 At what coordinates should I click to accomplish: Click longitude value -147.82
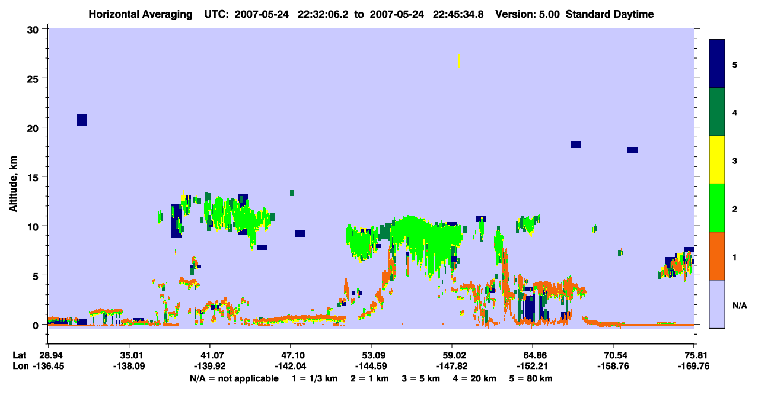452,366
